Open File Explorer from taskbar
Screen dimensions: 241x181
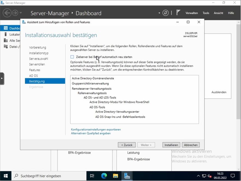click(x=115, y=176)
